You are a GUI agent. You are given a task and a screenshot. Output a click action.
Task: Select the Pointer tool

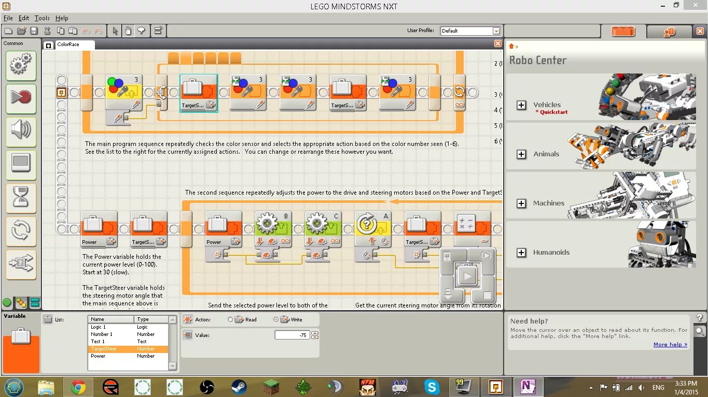(115, 31)
